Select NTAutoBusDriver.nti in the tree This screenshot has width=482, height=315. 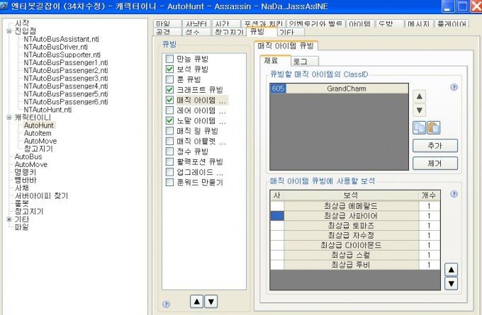pyautogui.click(x=55, y=47)
